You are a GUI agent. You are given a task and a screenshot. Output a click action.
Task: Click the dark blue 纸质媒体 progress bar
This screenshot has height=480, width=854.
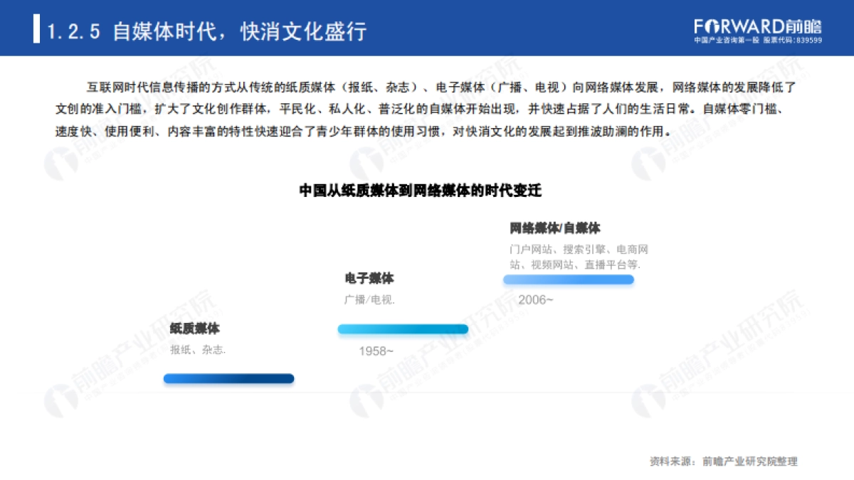click(x=229, y=378)
